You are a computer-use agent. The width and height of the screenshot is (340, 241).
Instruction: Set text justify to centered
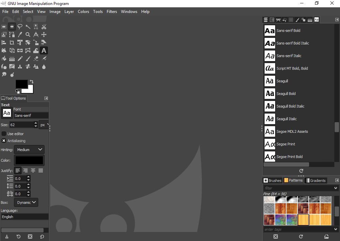33,171
